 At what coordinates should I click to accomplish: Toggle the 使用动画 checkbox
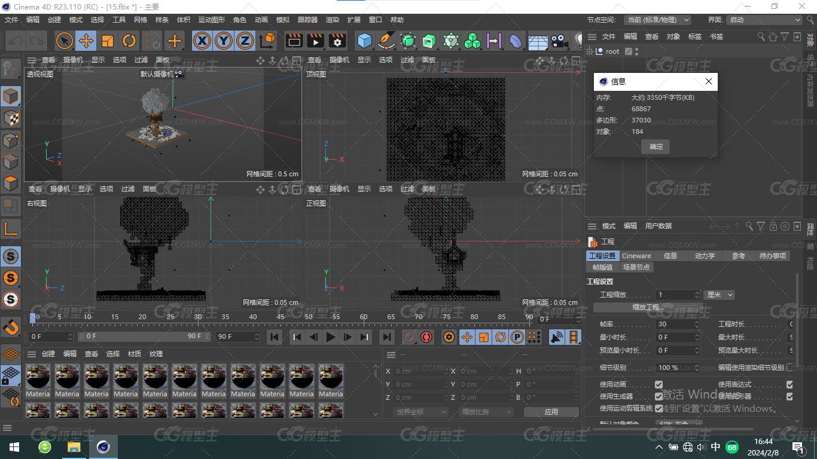pos(659,384)
